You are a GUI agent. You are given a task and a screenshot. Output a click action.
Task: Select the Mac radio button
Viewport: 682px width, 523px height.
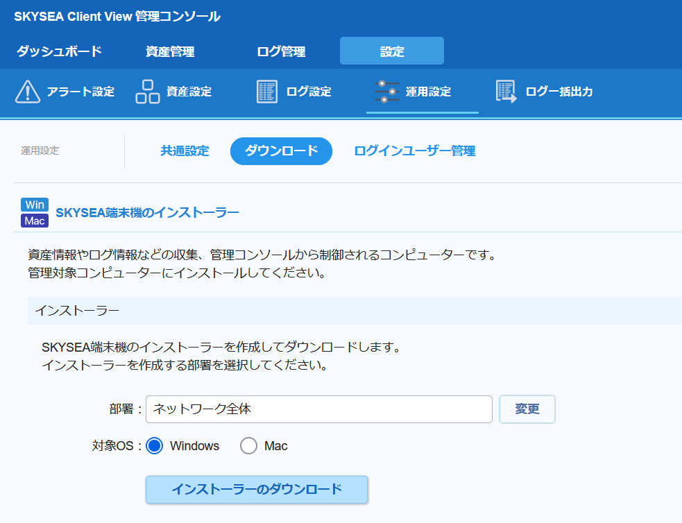tap(249, 445)
